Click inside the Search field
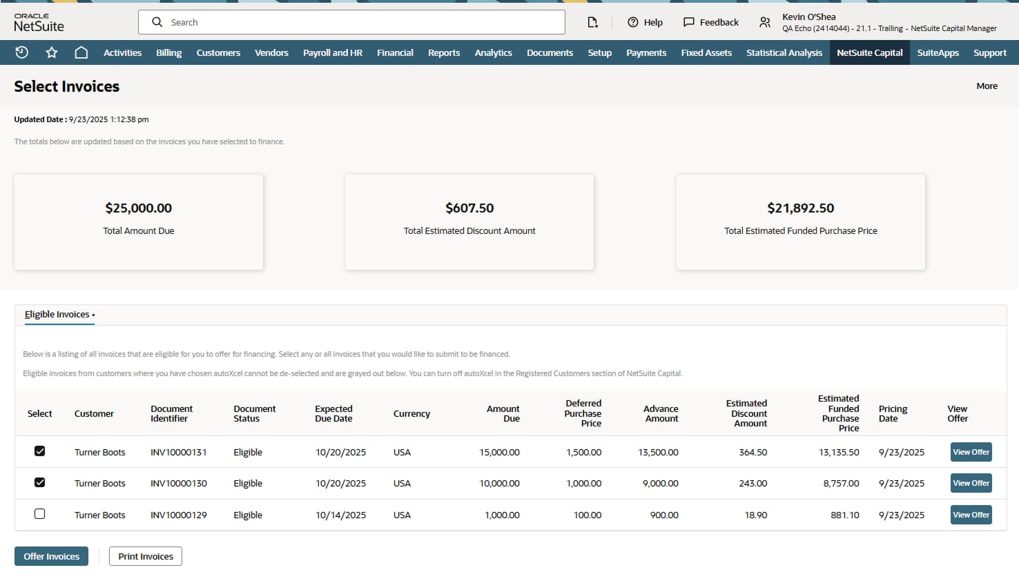Image resolution: width=1019 pixels, height=581 pixels. pyautogui.click(x=352, y=21)
